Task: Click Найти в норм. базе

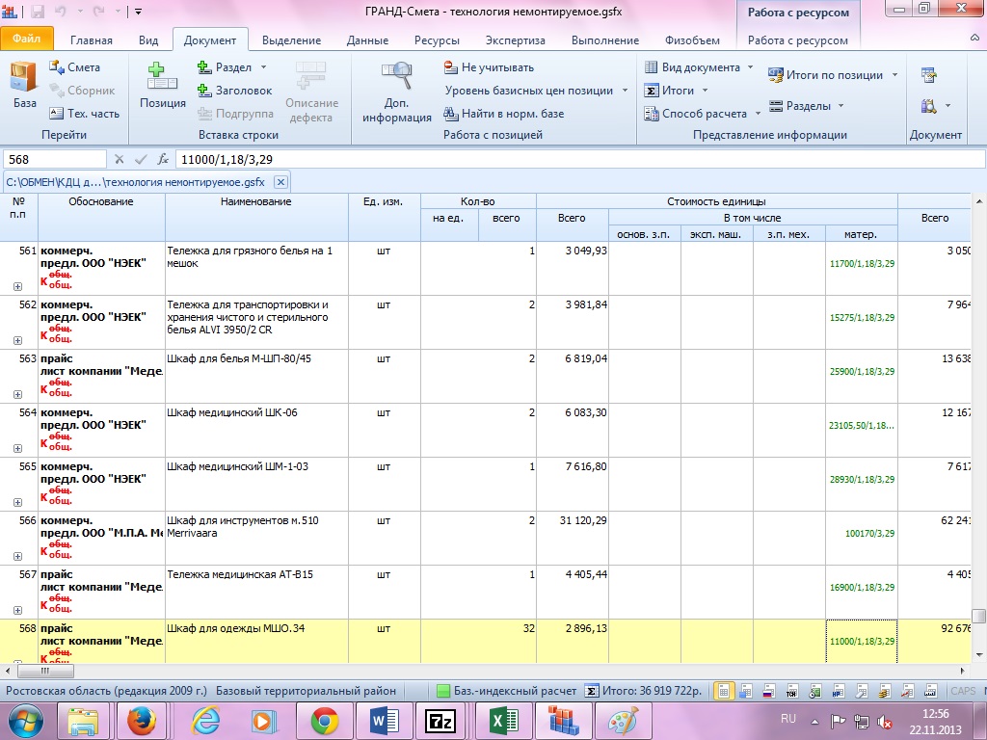Action: 503,114
